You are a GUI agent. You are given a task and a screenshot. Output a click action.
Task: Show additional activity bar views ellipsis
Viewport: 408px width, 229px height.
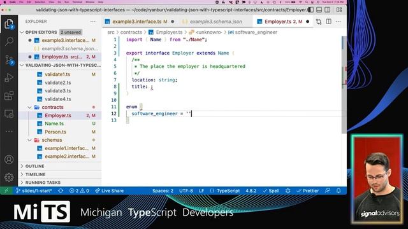click(9, 132)
